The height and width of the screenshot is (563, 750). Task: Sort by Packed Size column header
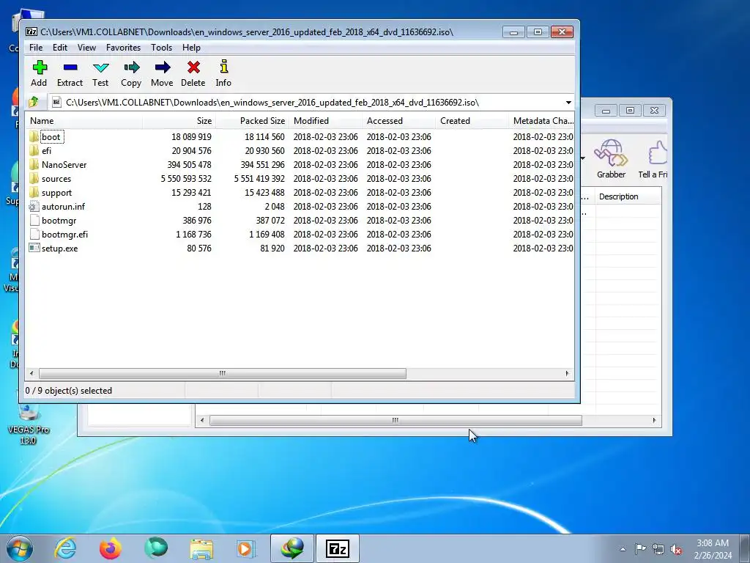tap(252, 121)
